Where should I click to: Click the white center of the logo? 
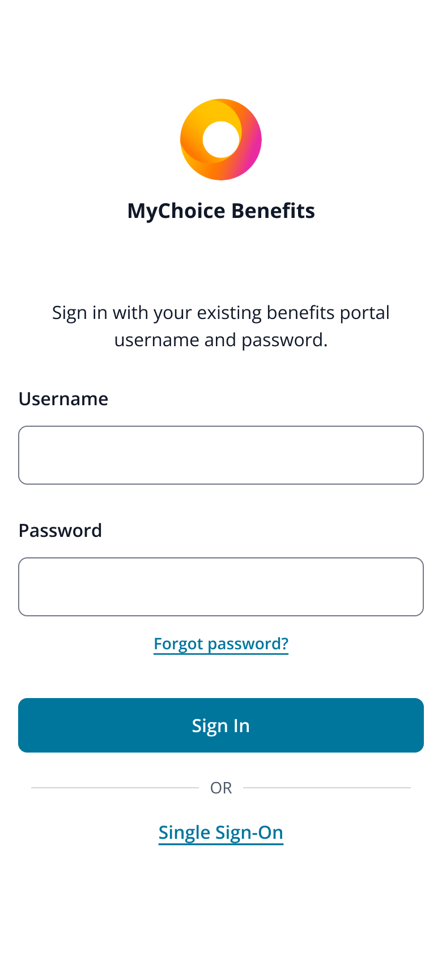click(x=221, y=140)
